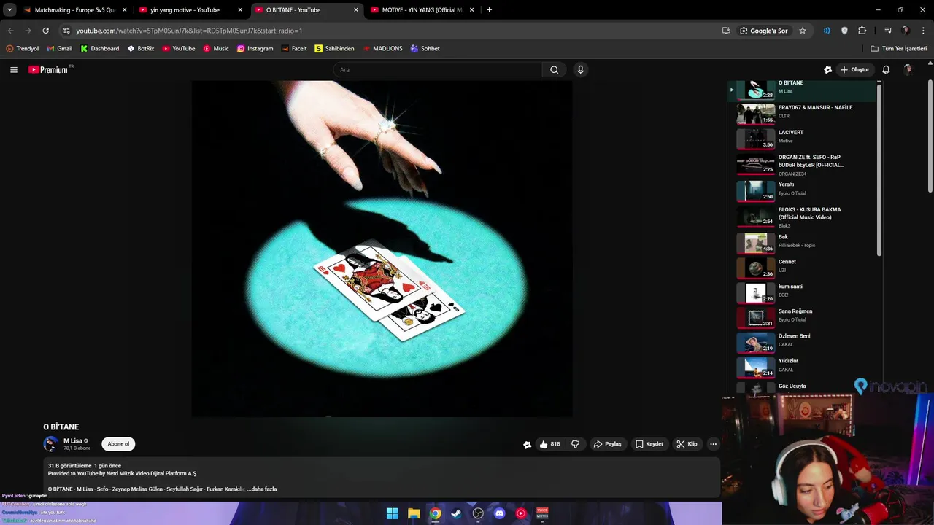Click the install app icon in the address bar
This screenshot has width=934, height=525.
tap(726, 31)
